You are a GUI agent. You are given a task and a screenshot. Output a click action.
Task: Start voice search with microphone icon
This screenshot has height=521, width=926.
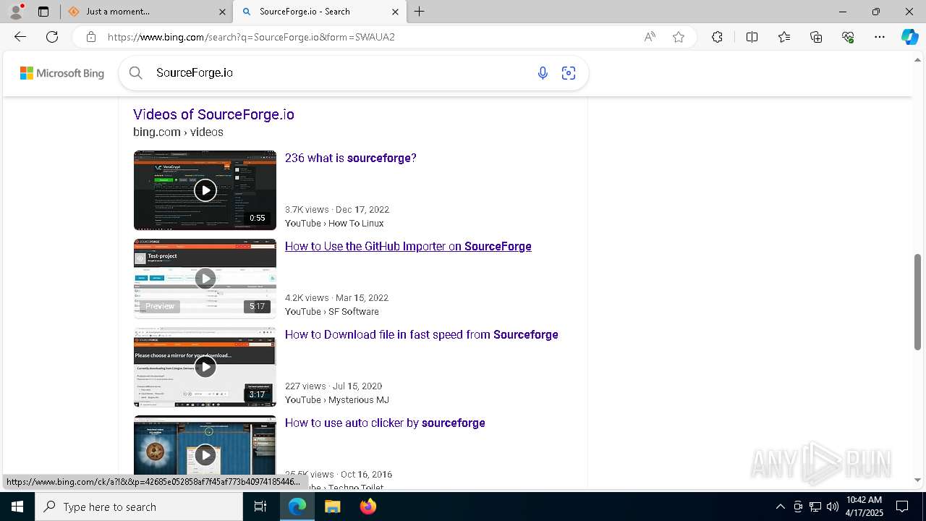tap(543, 73)
